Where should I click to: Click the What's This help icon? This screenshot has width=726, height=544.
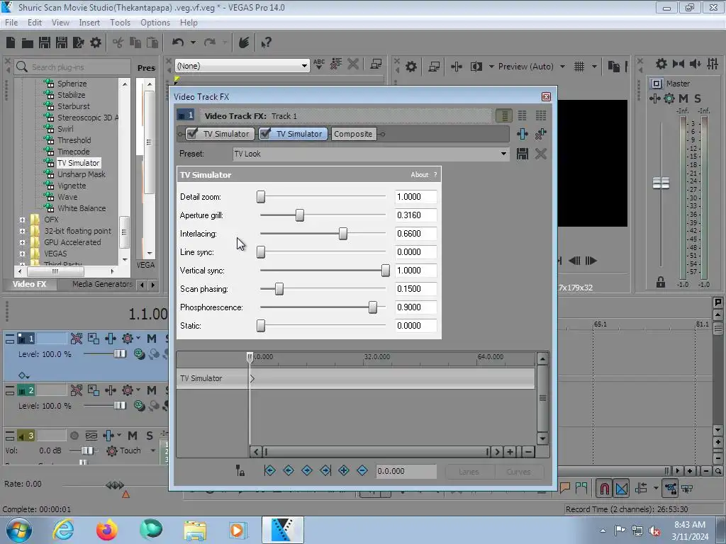point(266,43)
